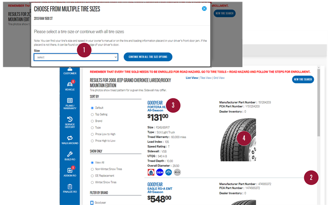Open the Service History sidebar section
This screenshot has height=205, width=331.
(x=70, y=122)
